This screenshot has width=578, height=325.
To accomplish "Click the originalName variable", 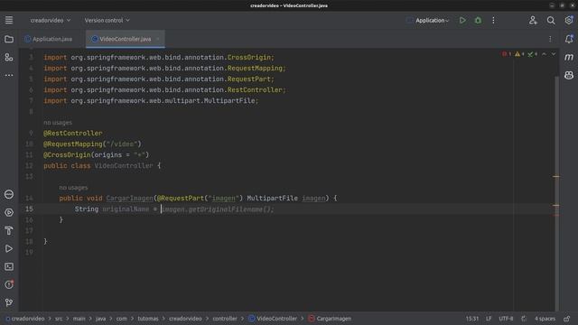I will [126, 209].
